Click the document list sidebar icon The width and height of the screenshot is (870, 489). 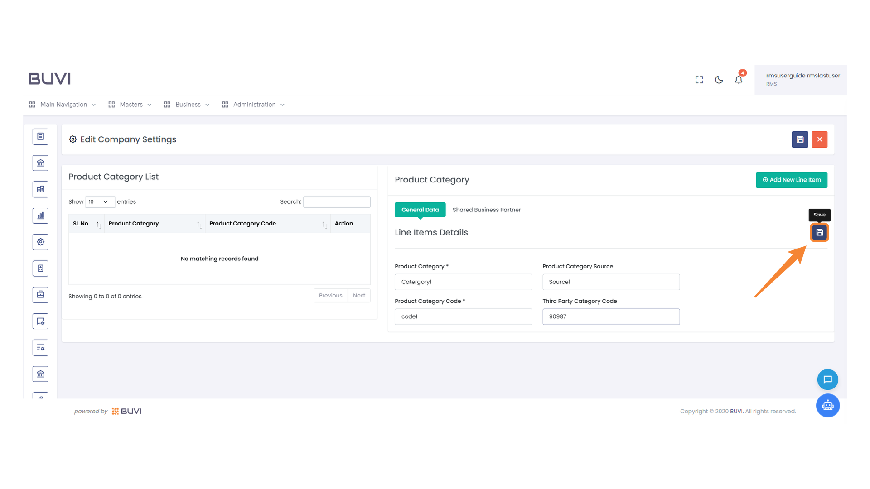pos(40,136)
